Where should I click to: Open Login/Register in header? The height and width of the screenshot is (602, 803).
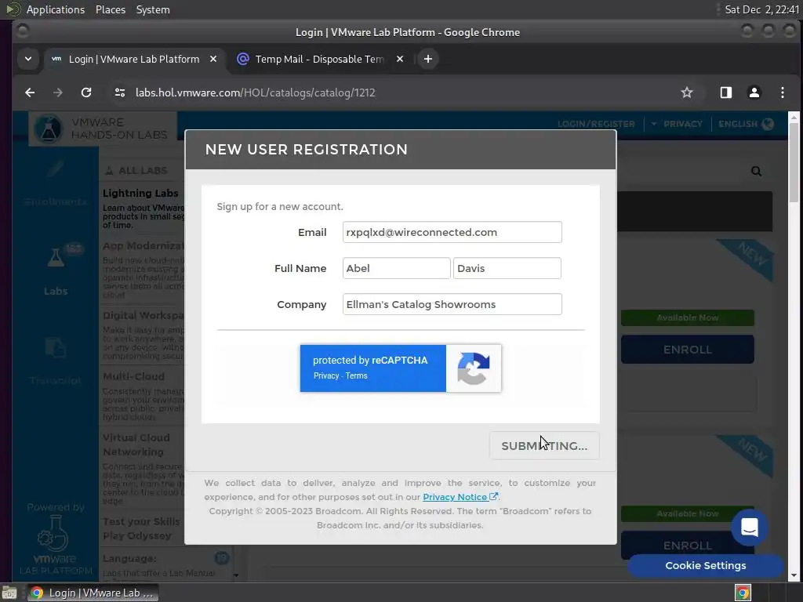click(x=596, y=124)
